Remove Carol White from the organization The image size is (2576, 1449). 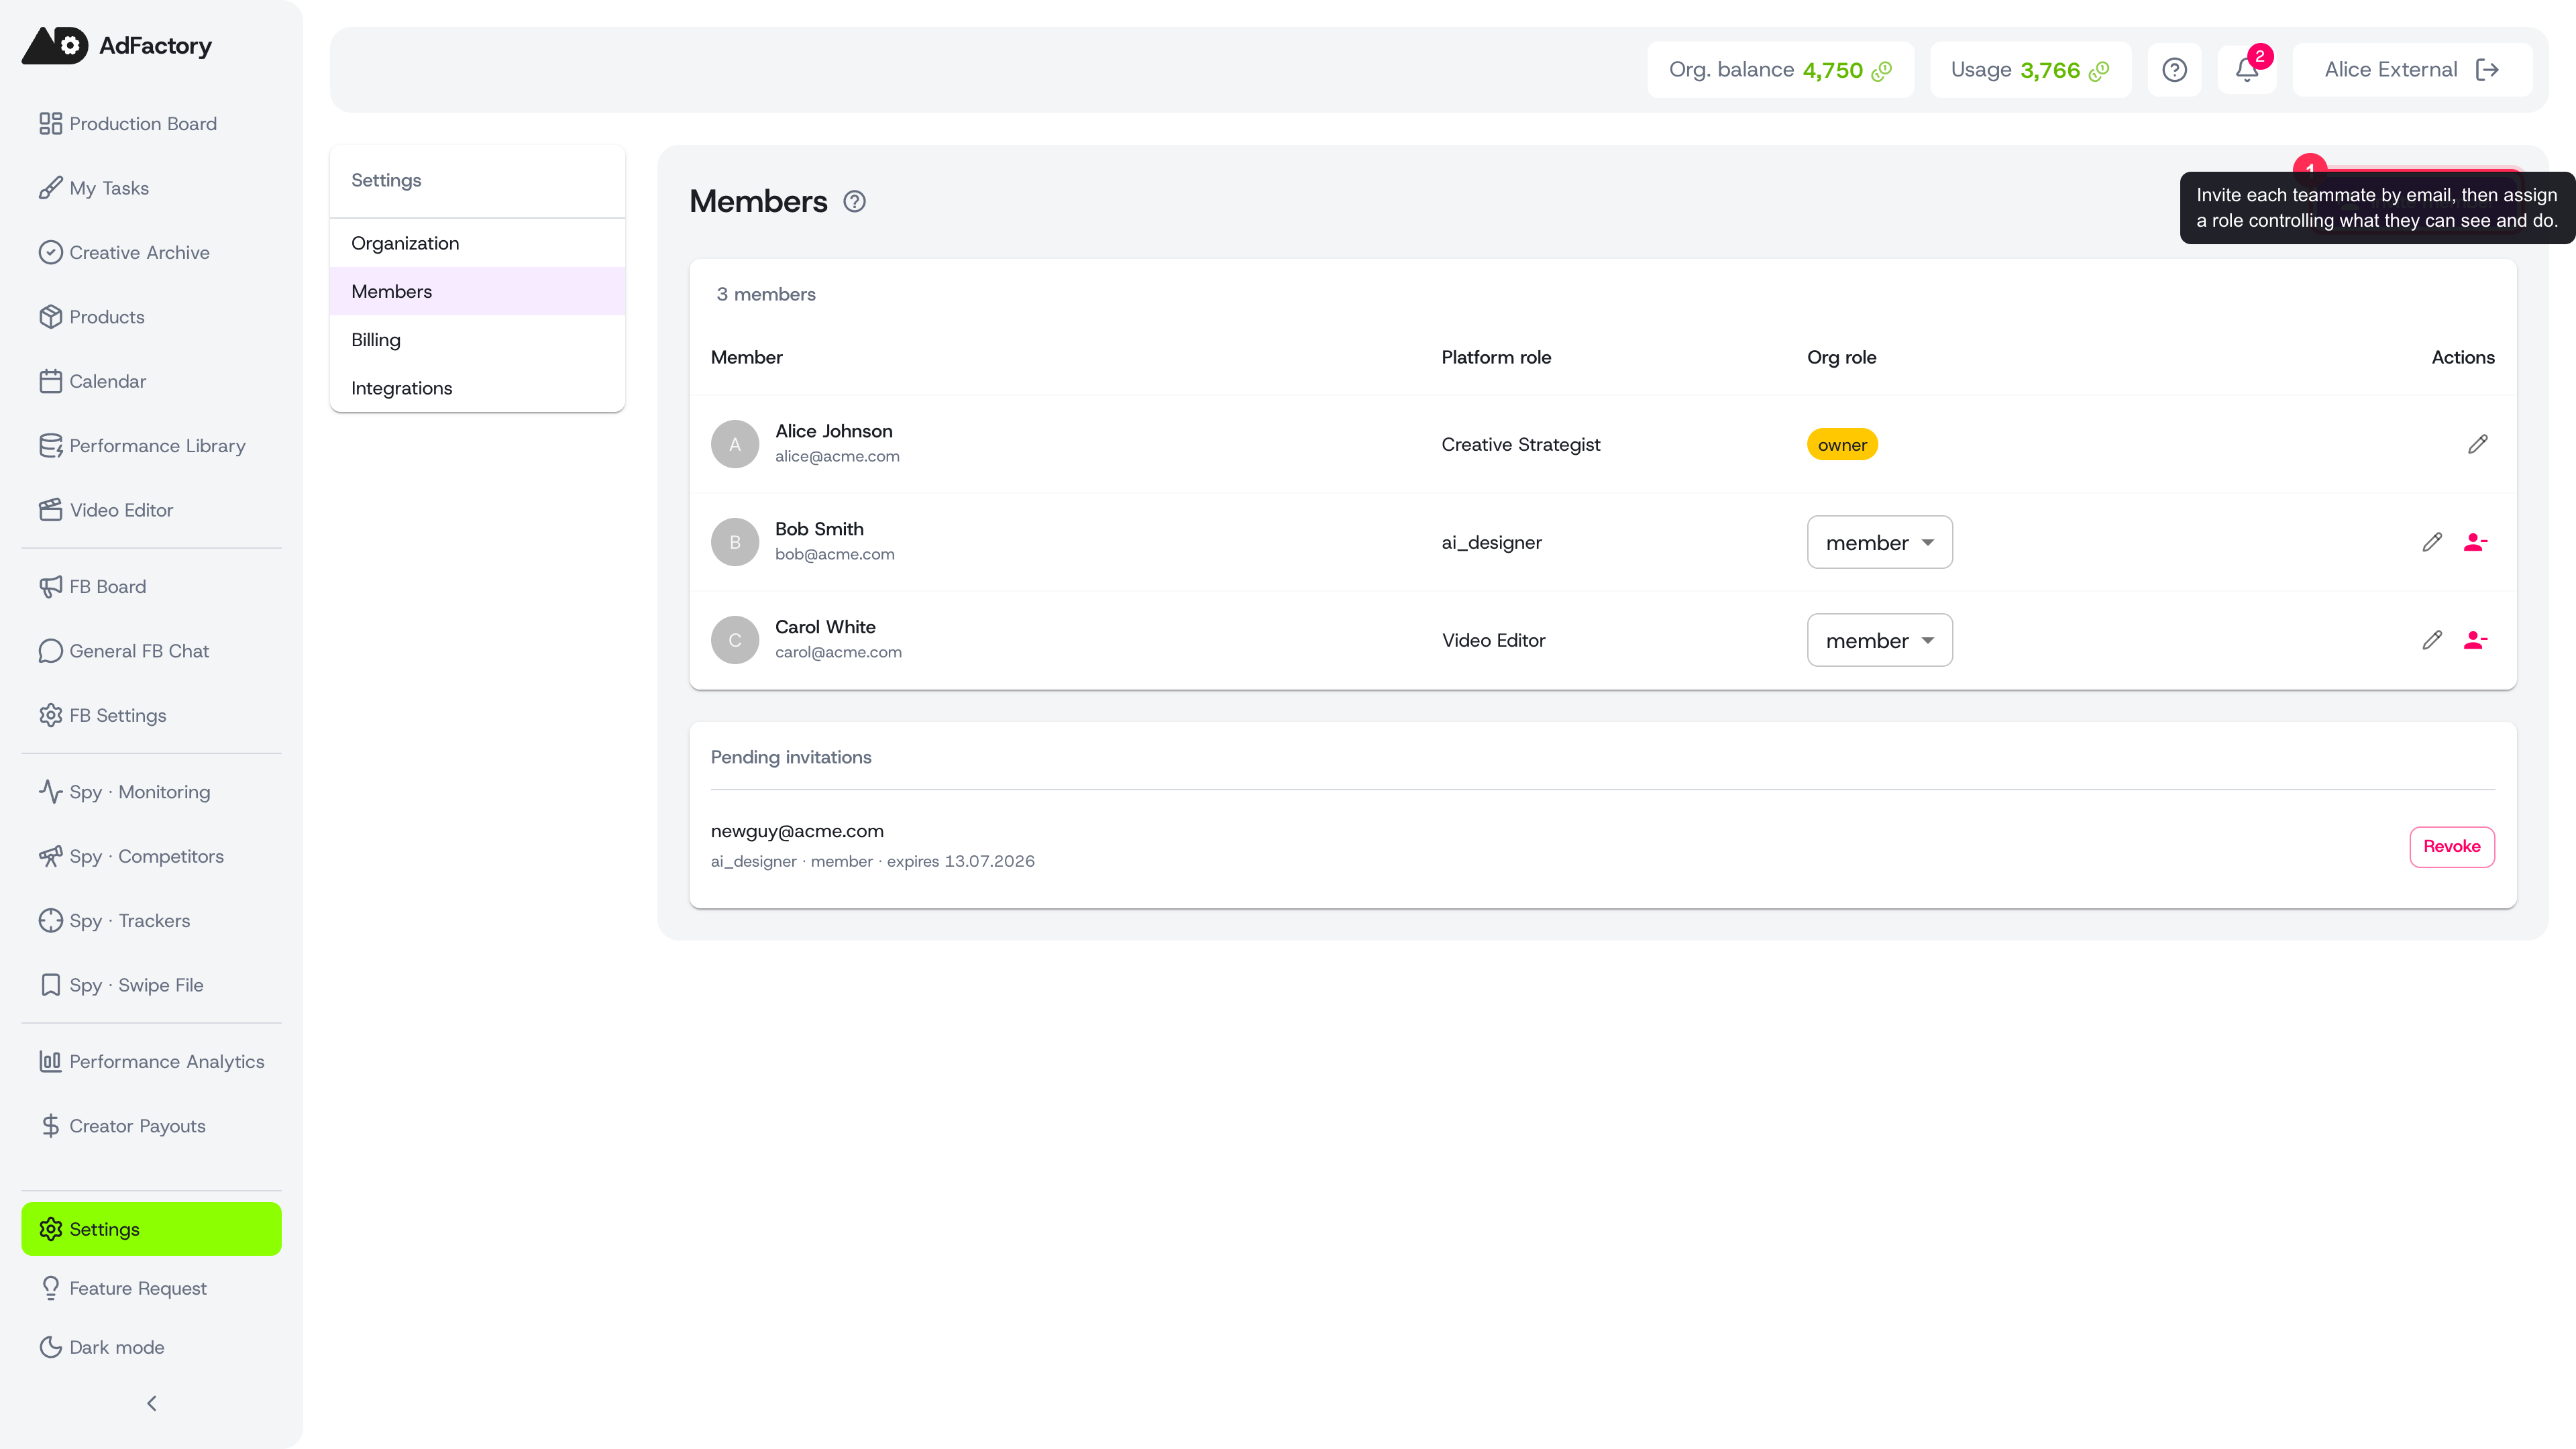click(2475, 640)
